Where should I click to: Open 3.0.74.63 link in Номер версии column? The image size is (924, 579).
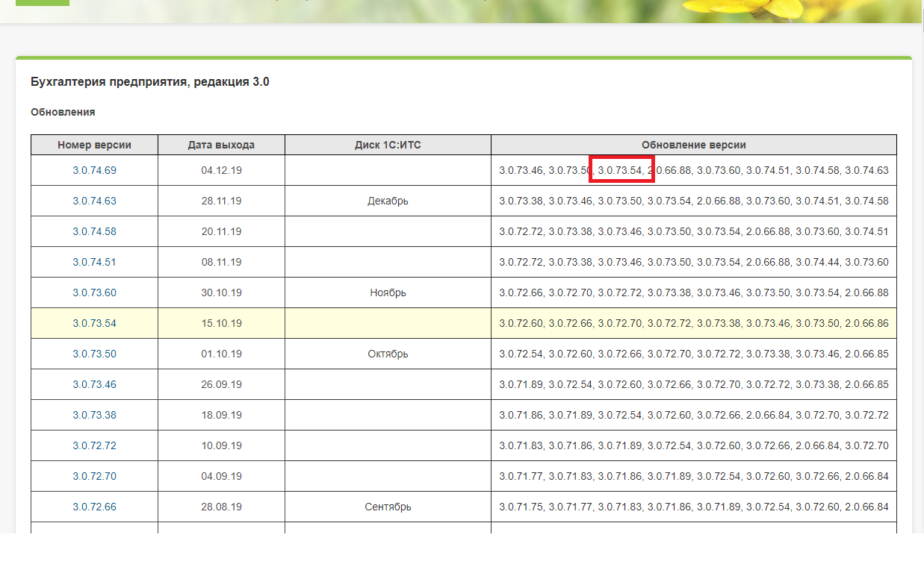tap(94, 201)
